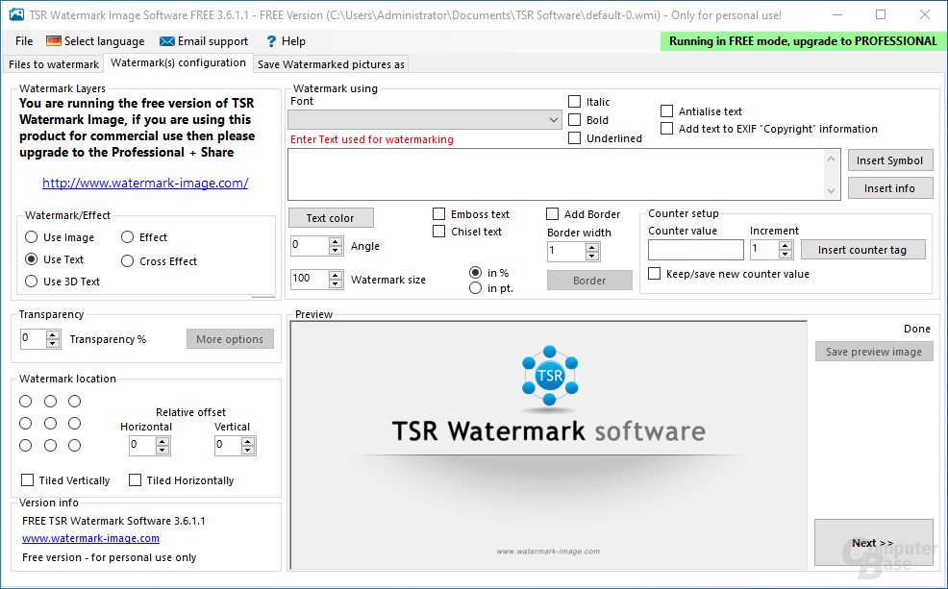Open the Text color picker button
The height and width of the screenshot is (589, 948).
pyautogui.click(x=331, y=217)
